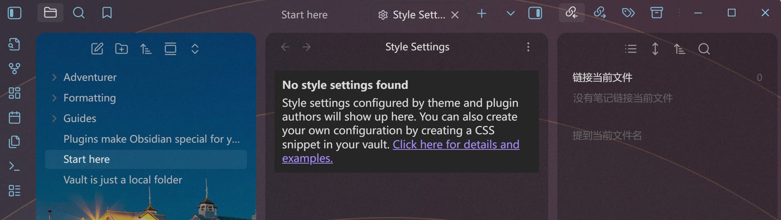Open the tab list dropdown arrow

(x=510, y=13)
